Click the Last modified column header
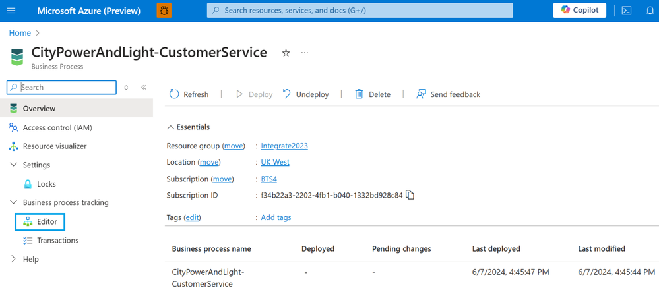Screen dimensions: 659x290 pos(602,249)
